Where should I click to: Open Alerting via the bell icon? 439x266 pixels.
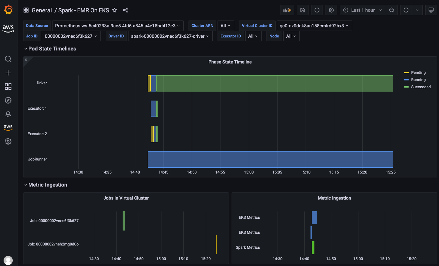tap(8, 114)
